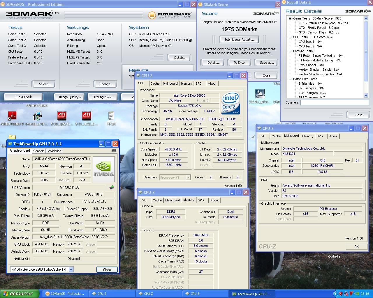Collapse the Batch Size Tests tree node
Viewport: 373px width, 298px height.
coord(290,79)
